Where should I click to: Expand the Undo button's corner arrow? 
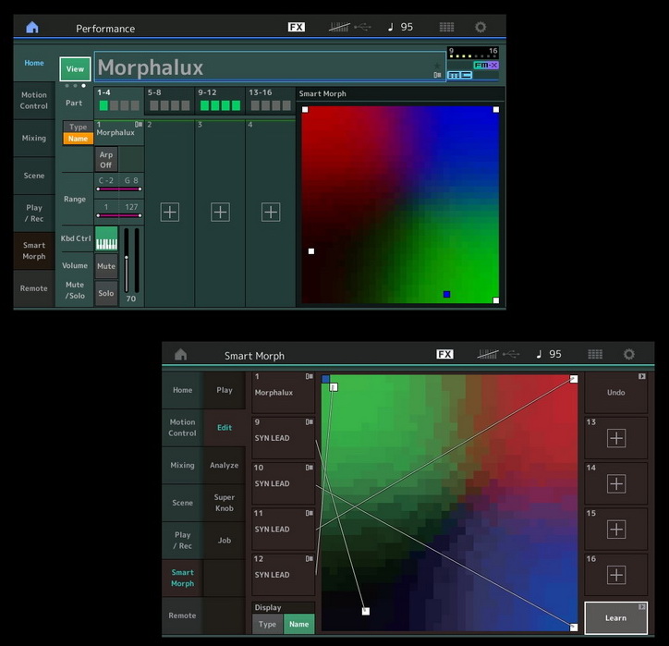[641, 376]
